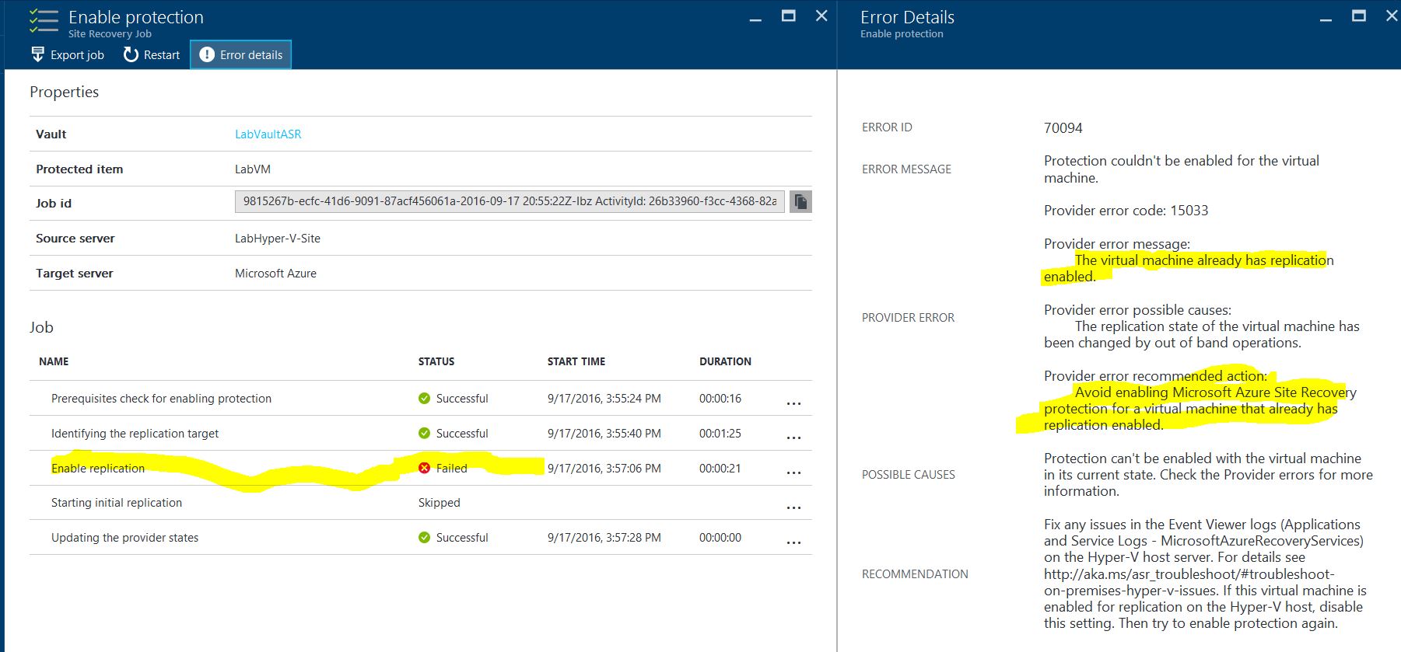
Task: Close the Enable protection blade
Action: point(821,16)
